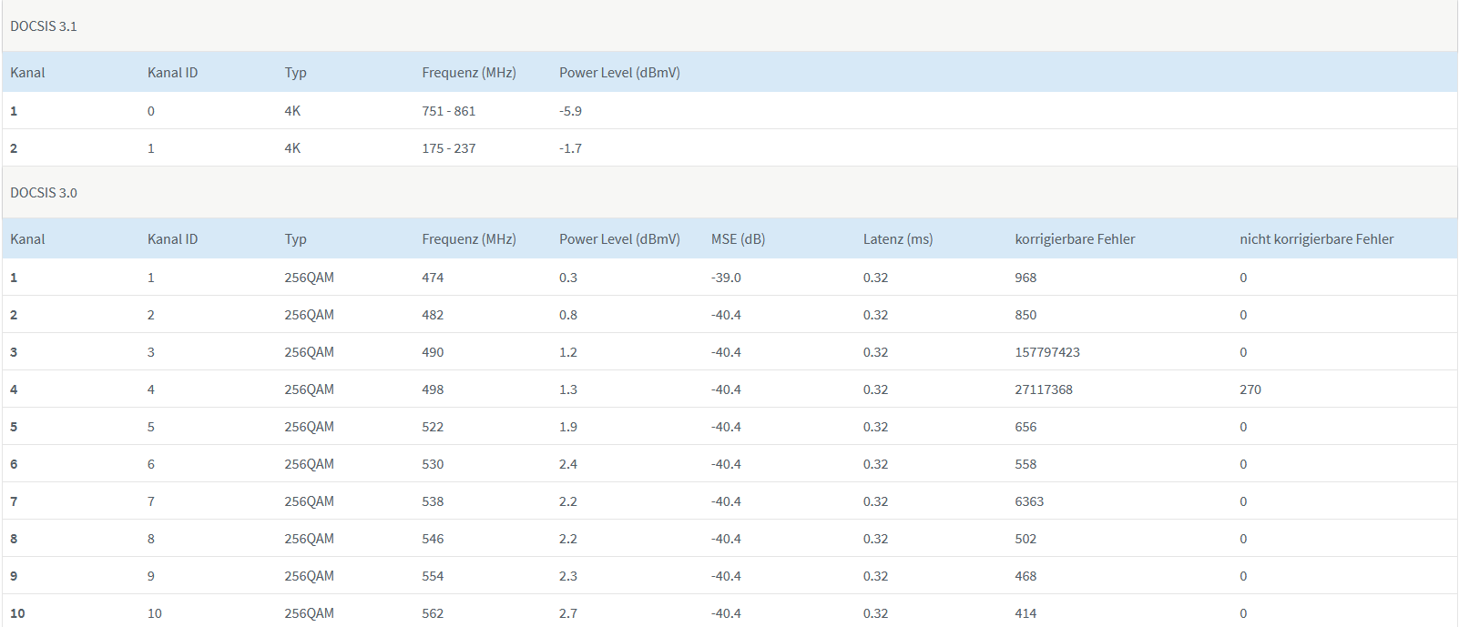Select the -5.9 power level value
This screenshot has width=1459, height=627.
[570, 111]
